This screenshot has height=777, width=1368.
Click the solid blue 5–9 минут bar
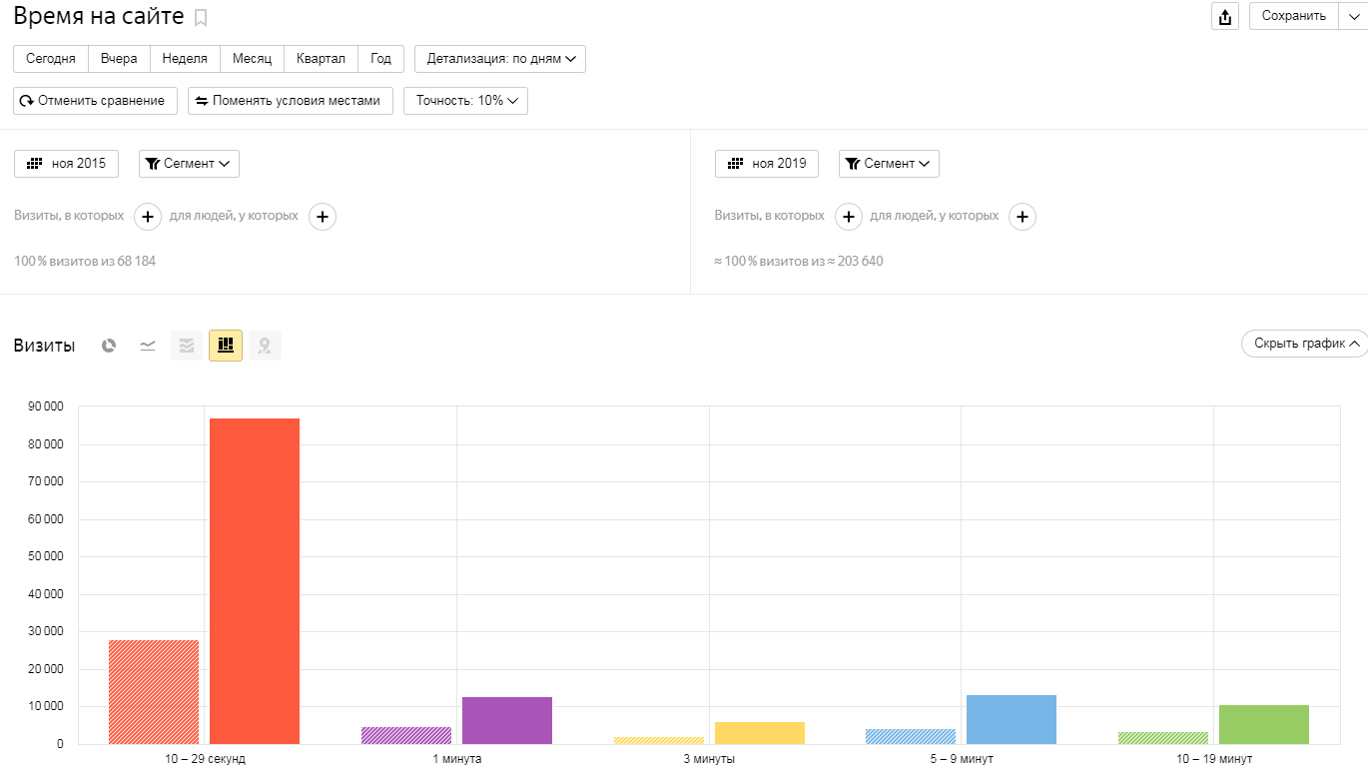click(x=1012, y=719)
